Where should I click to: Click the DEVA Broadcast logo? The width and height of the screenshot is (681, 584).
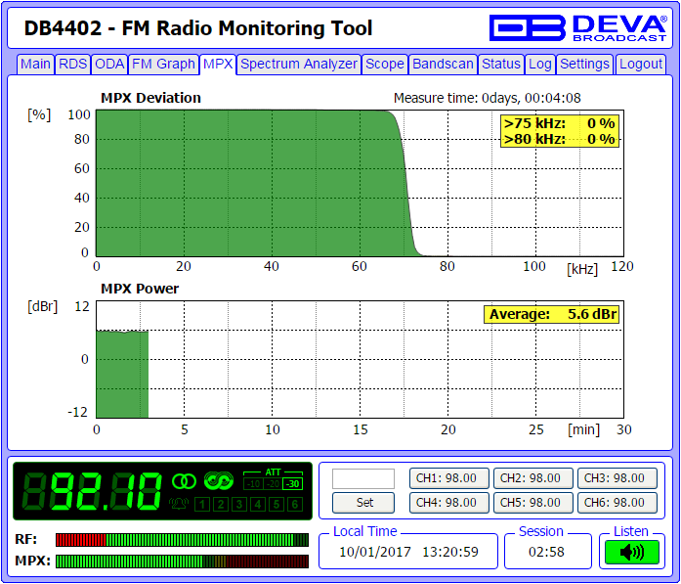tap(577, 28)
